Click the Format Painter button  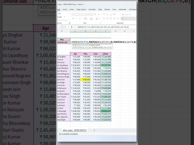click(x=63, y=20)
